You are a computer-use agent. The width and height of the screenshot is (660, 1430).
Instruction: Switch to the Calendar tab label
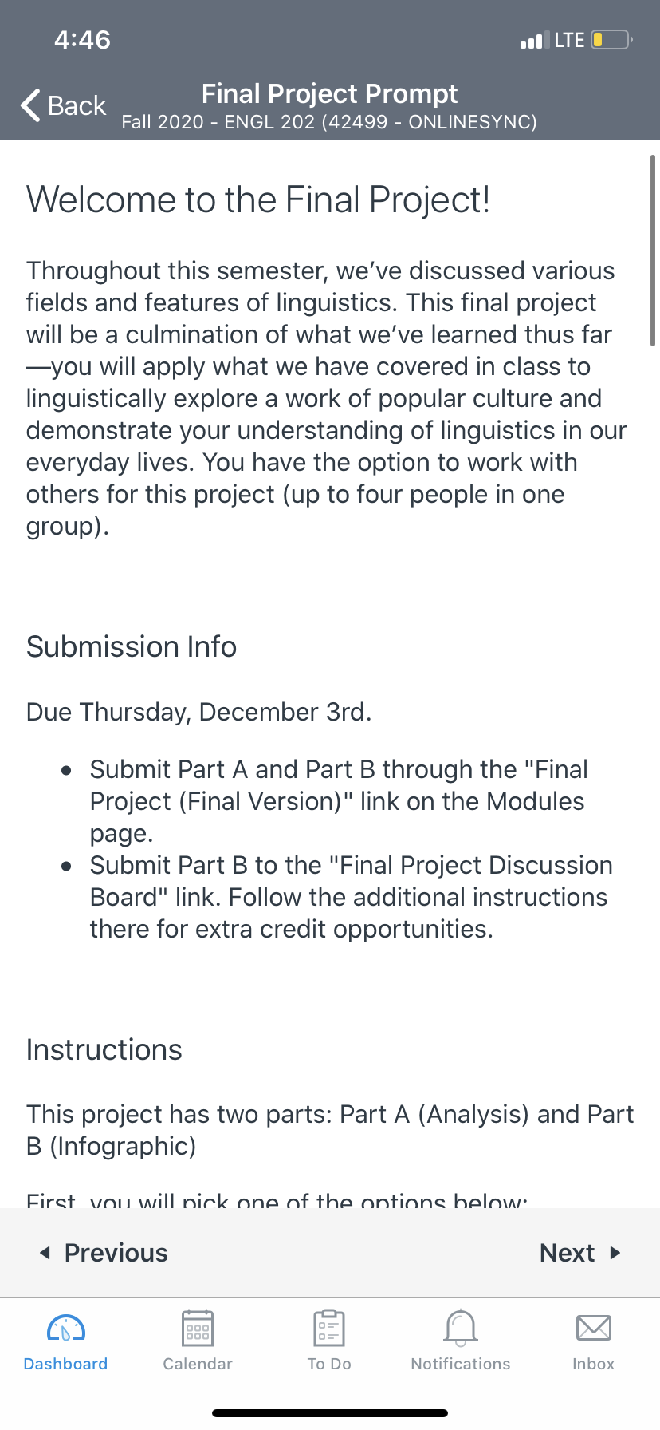click(x=198, y=1364)
